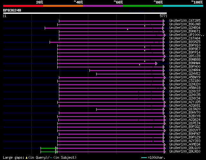The image size is (206, 160).
Task: Select the UniRef100_B9NHW4 label
Action: pos(185,63)
